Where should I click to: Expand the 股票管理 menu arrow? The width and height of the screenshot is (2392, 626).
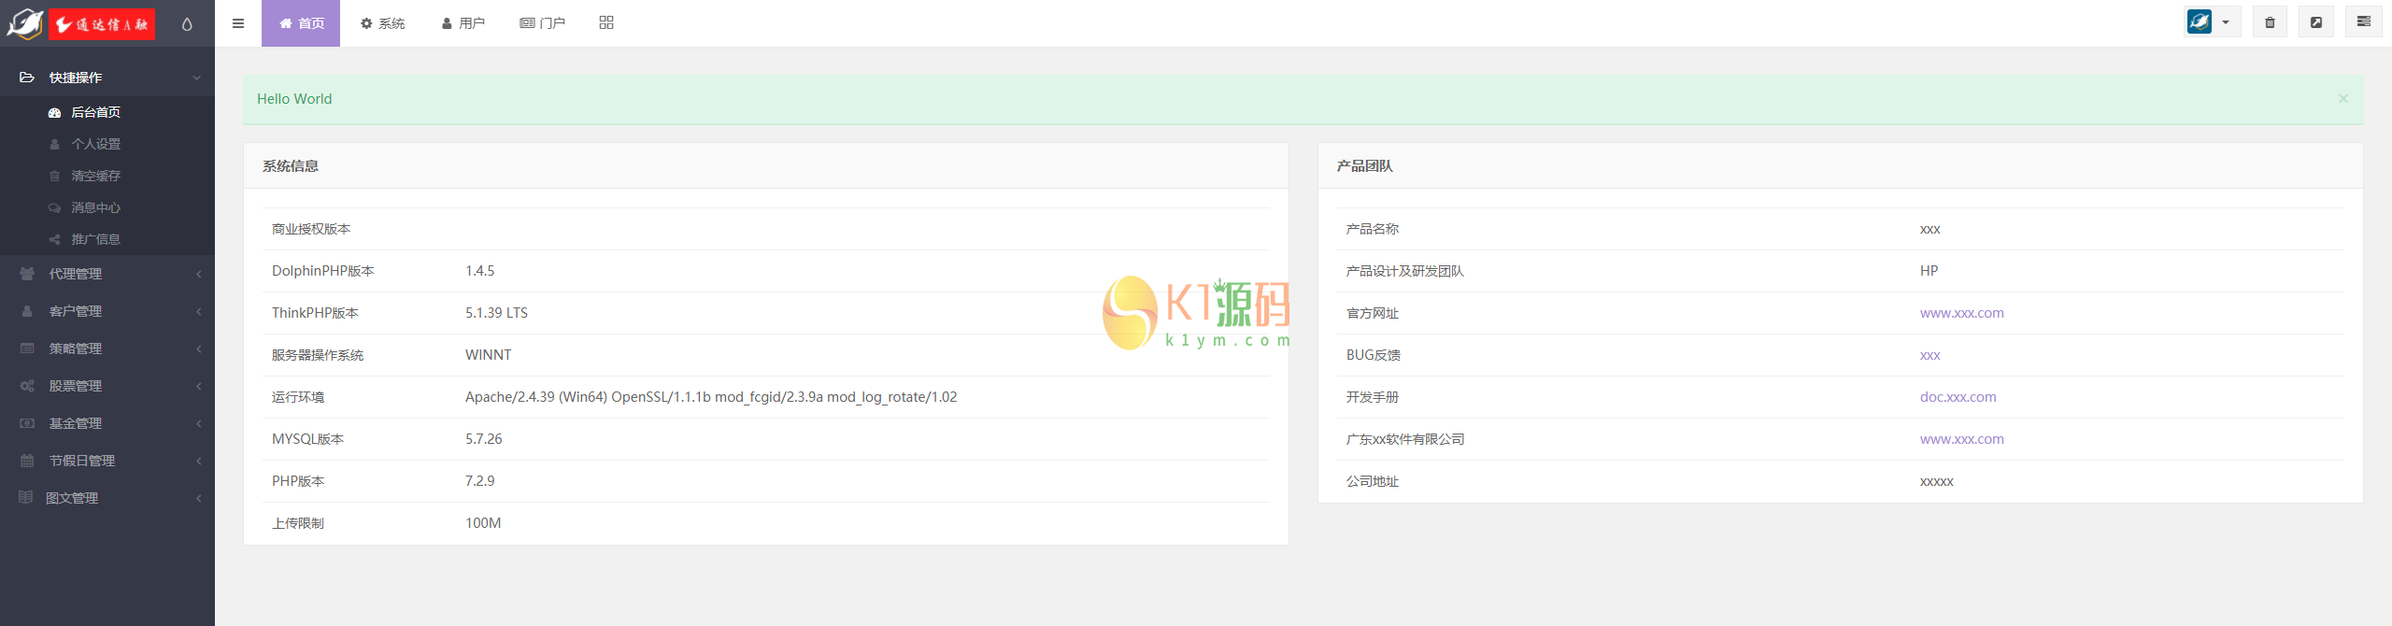click(198, 386)
